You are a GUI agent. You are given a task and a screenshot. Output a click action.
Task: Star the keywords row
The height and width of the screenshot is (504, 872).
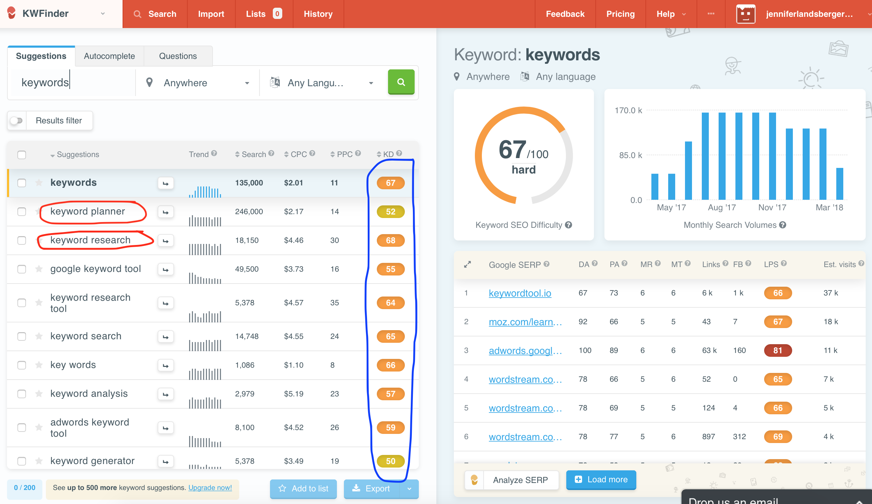(x=39, y=183)
